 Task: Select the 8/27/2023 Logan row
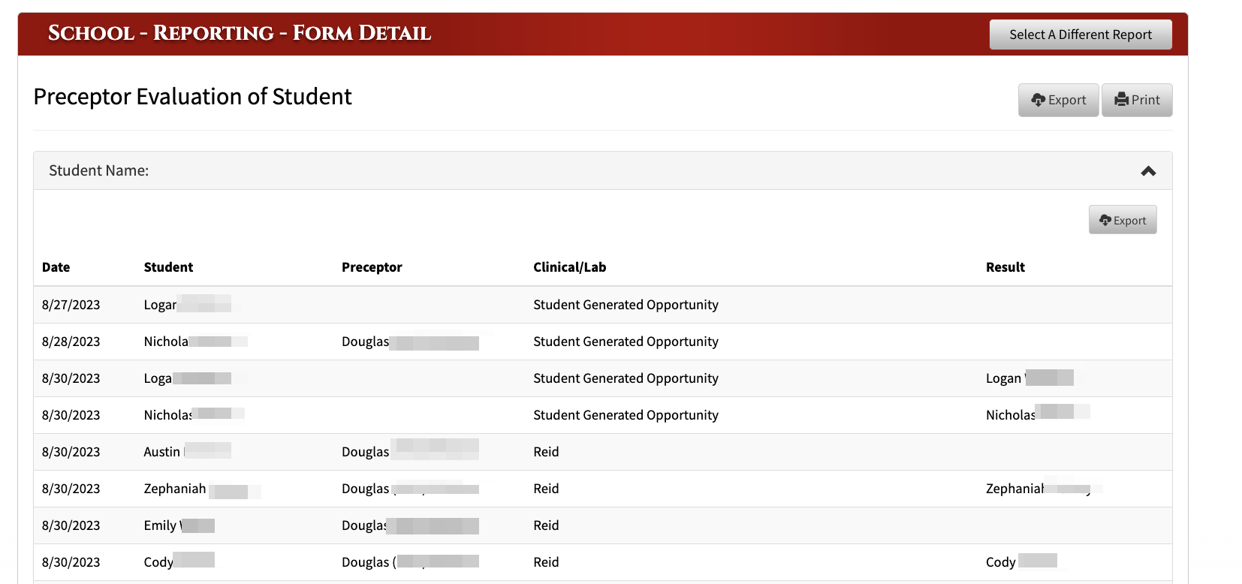click(602, 305)
